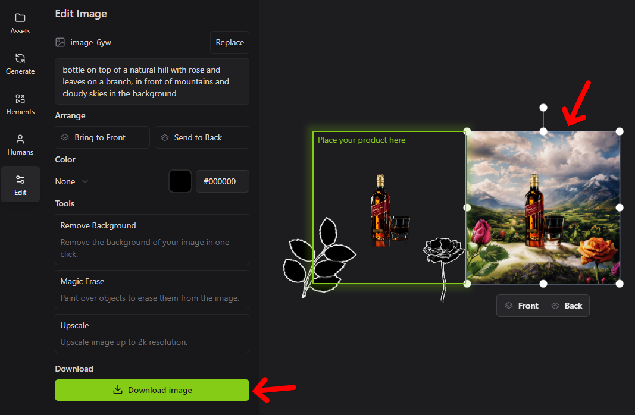Open the Humans person icon

pyautogui.click(x=20, y=139)
